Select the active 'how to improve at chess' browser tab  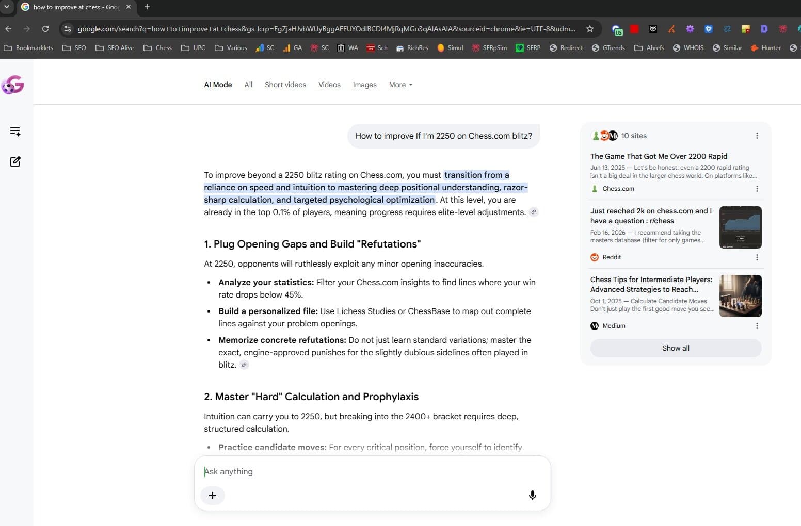(76, 7)
